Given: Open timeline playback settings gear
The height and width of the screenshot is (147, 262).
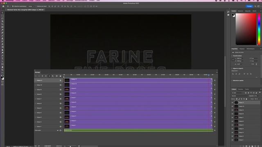Looking at the screenshot, I should tap(53, 76).
